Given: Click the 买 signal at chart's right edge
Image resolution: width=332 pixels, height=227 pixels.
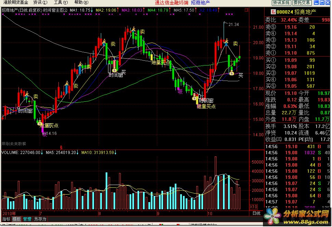Looking at the screenshot, I should [241, 75].
